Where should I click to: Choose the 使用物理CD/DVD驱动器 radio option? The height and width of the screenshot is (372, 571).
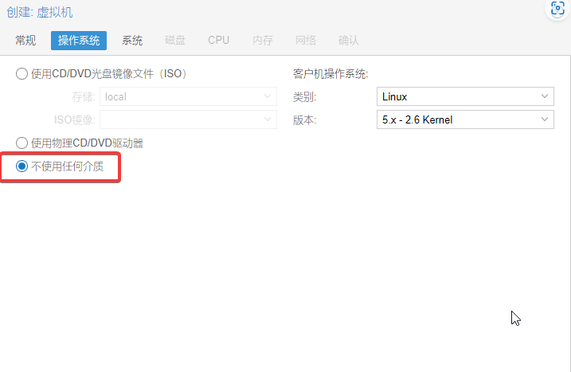[x=22, y=143]
